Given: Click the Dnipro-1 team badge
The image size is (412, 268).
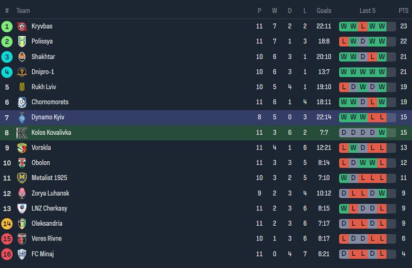Looking at the screenshot, I should click(x=22, y=72).
